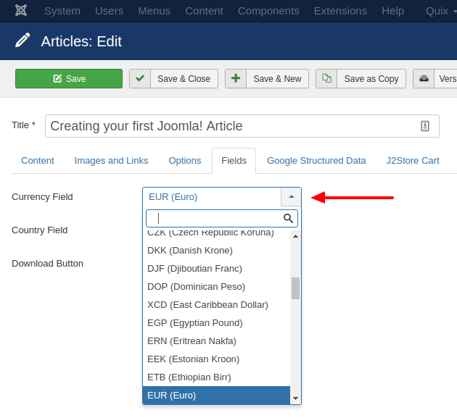The image size is (457, 418).
Task: Open the Users menu
Action: pyautogui.click(x=109, y=11)
